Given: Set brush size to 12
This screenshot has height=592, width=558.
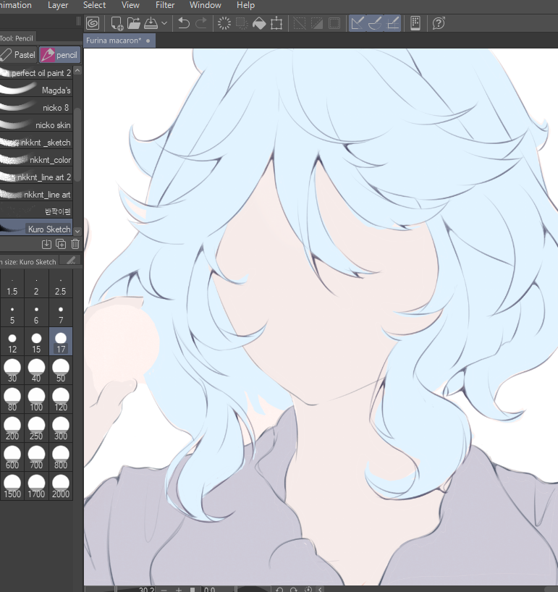Looking at the screenshot, I should pyautogui.click(x=12, y=343).
